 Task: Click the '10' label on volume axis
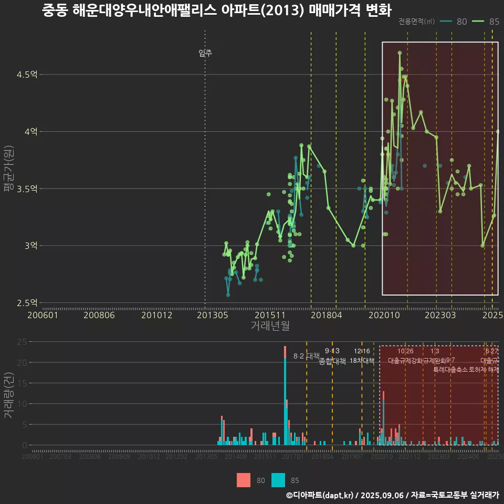pos(22,404)
